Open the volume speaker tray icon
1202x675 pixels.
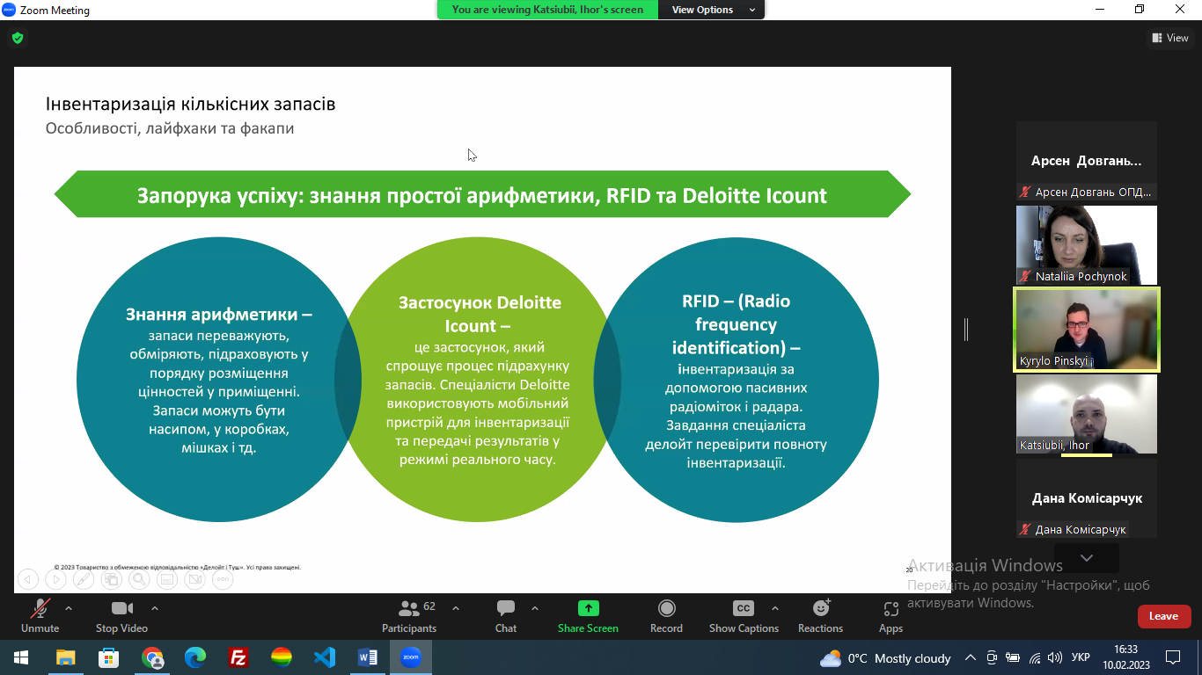pos(1055,657)
